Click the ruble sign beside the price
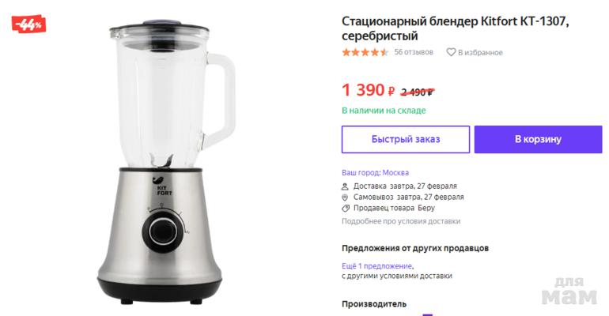This screenshot has width=609, height=316. [x=391, y=92]
